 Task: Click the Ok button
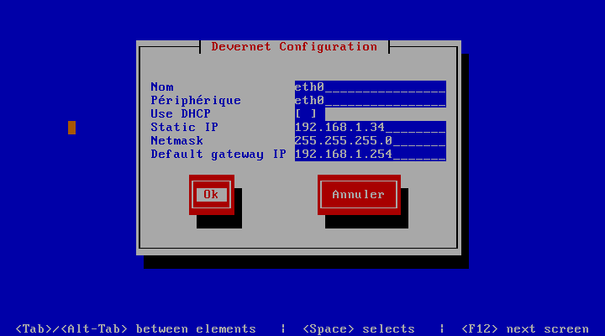pyautogui.click(x=211, y=195)
